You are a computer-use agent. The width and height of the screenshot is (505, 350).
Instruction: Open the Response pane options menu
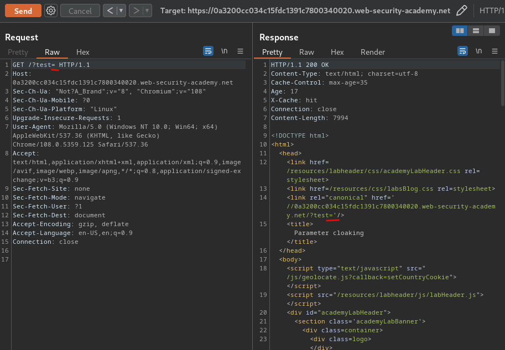(494, 51)
